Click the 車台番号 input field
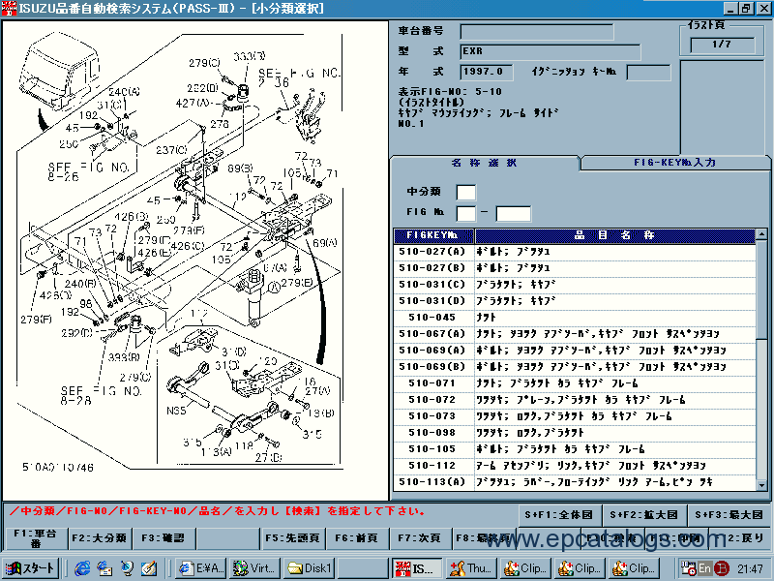 tap(537, 32)
